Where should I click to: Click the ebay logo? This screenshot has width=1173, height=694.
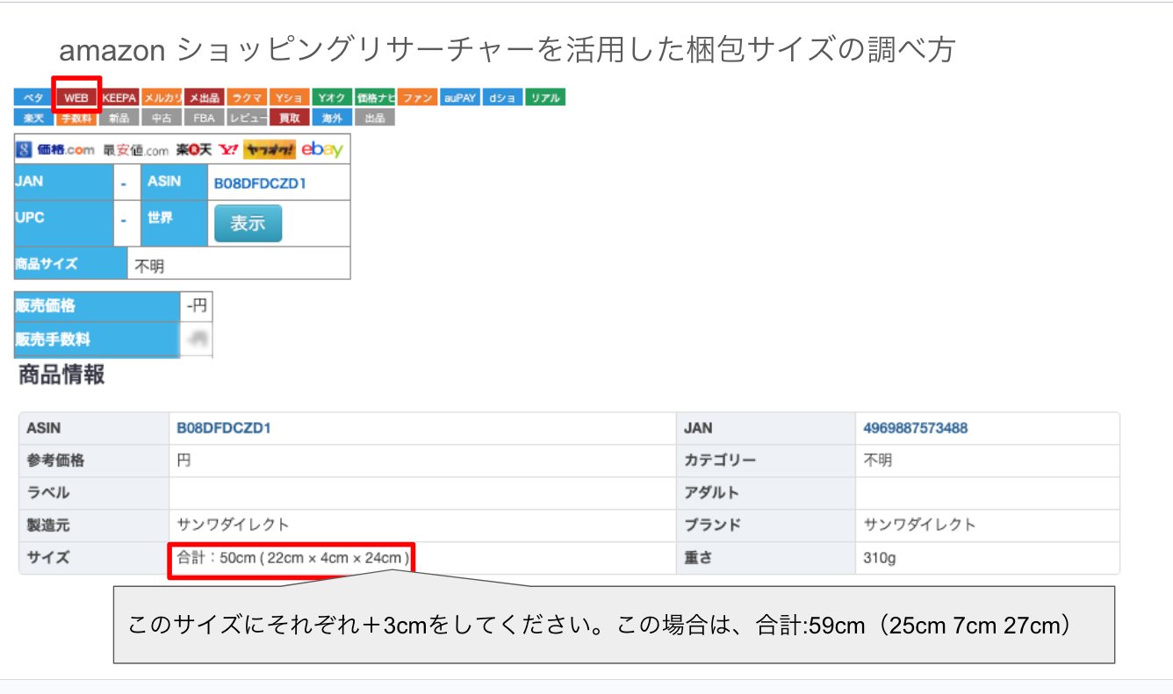pyautogui.click(x=321, y=150)
